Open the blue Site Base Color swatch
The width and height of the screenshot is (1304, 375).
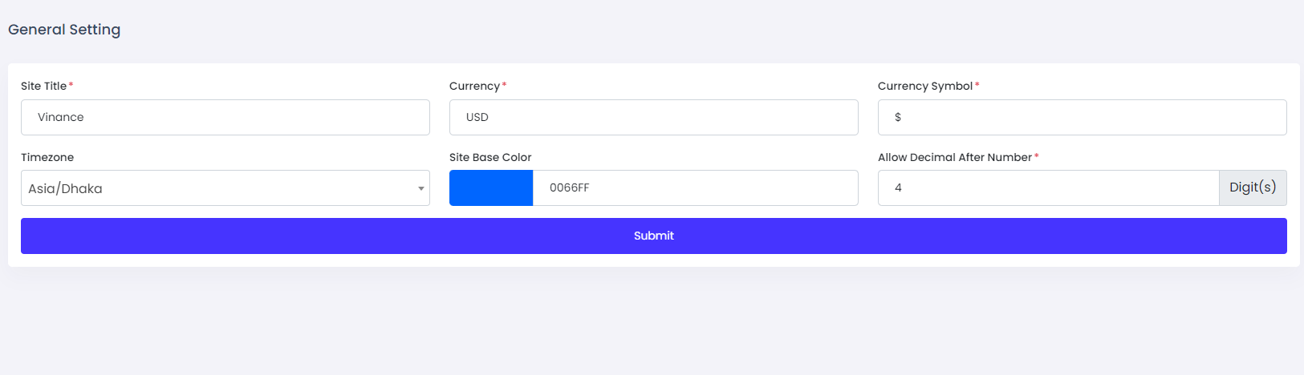click(x=491, y=187)
